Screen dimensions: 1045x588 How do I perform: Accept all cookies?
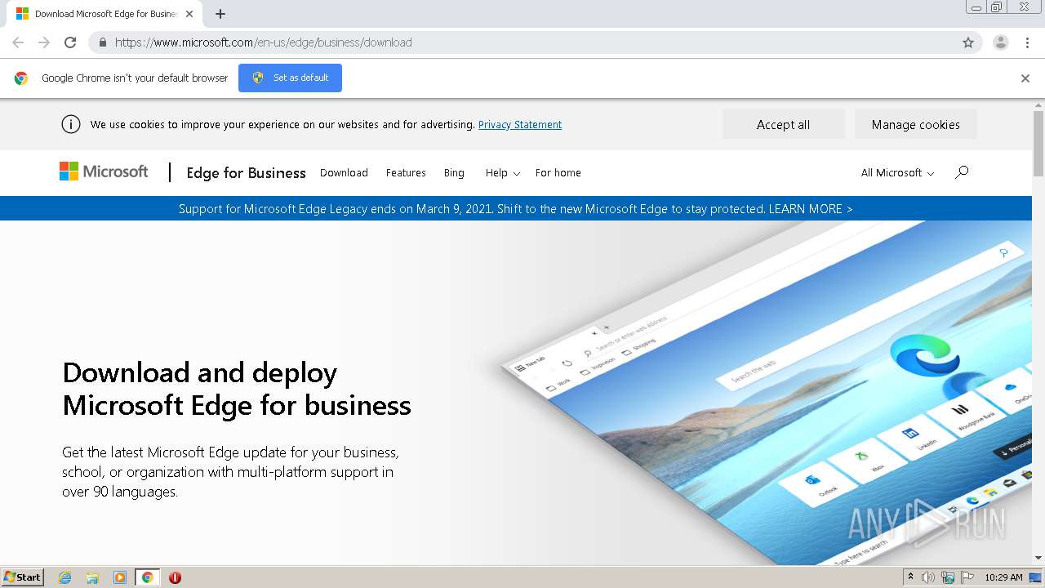(783, 124)
